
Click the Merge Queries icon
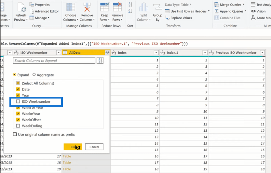217,5
